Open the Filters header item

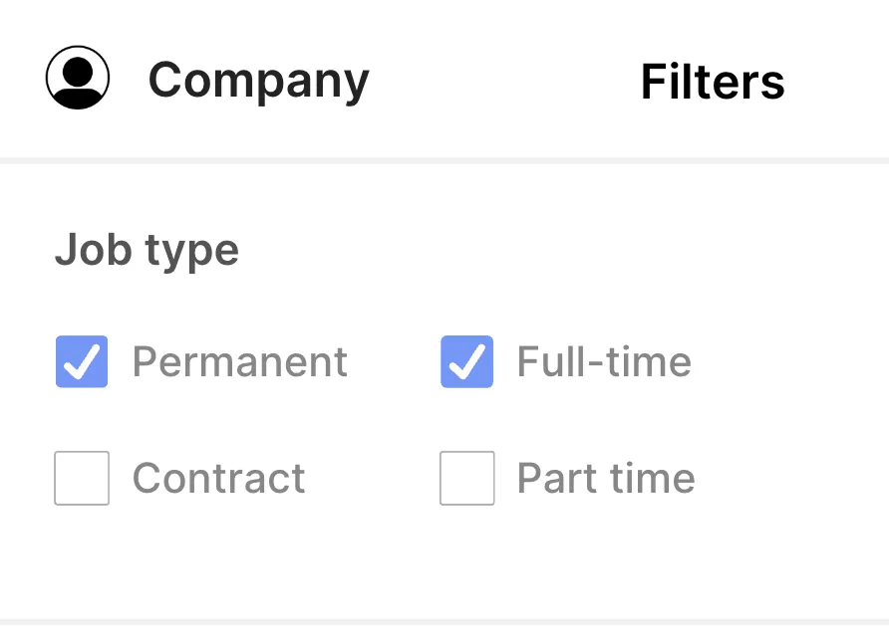coord(712,82)
